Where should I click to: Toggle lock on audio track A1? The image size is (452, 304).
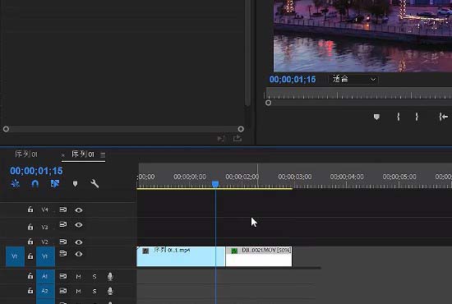(x=30, y=276)
